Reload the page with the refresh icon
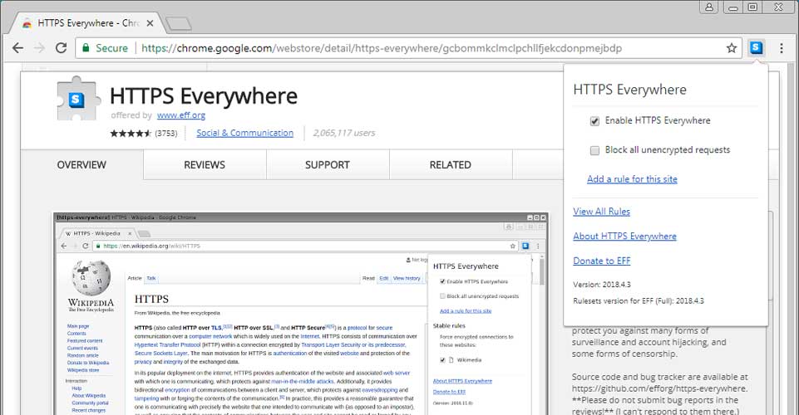Image resolution: width=799 pixels, height=415 pixels. click(x=62, y=48)
